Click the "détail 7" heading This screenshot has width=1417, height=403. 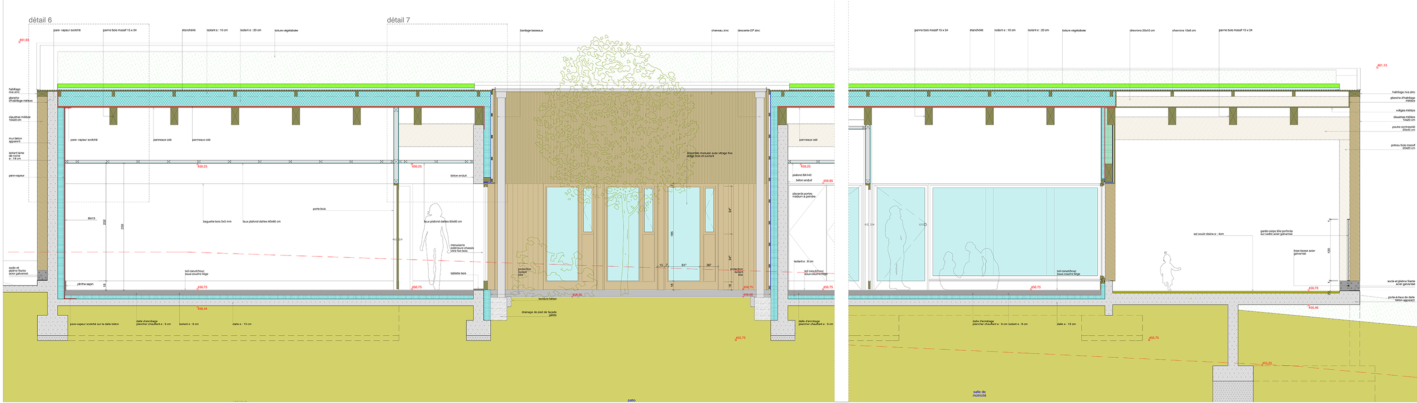pos(398,20)
